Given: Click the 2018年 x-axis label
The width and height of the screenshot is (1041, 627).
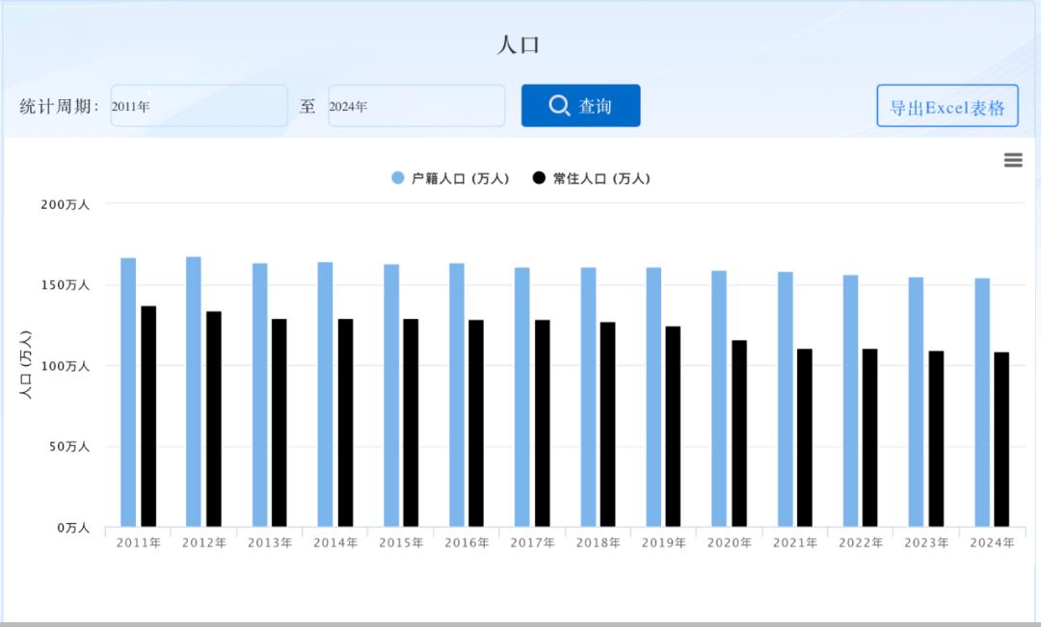Looking at the screenshot, I should tap(599, 541).
